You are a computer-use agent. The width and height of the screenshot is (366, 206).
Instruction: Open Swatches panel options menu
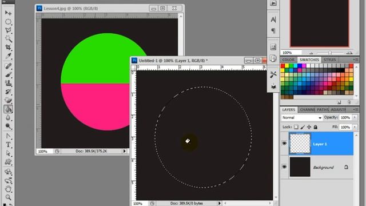point(356,60)
